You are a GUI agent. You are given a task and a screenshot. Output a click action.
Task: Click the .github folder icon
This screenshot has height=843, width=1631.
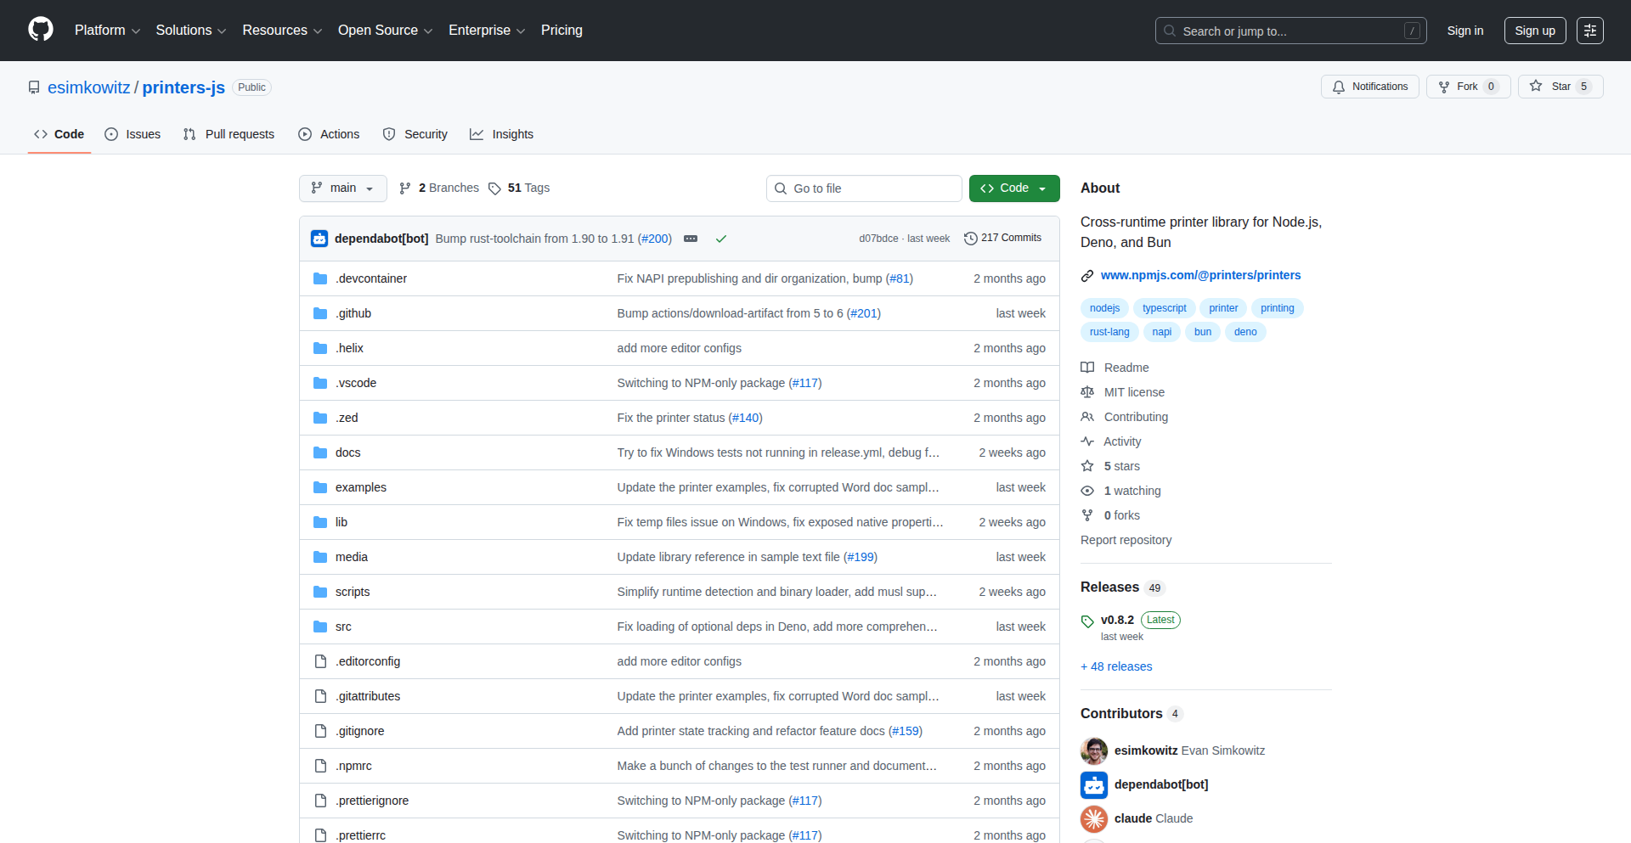(320, 313)
